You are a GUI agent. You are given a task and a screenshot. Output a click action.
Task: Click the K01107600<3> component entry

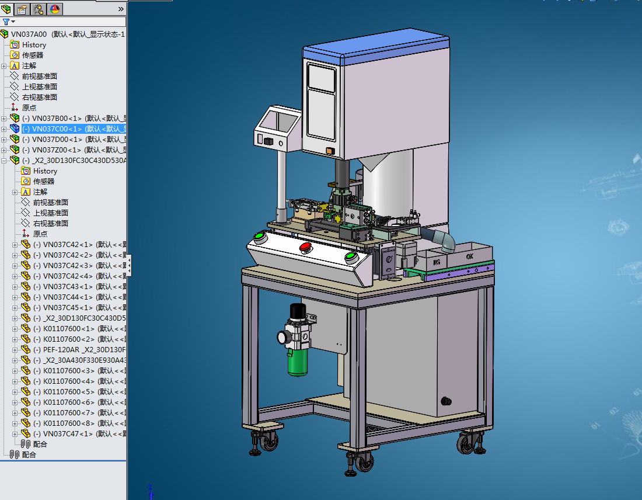coord(58,370)
